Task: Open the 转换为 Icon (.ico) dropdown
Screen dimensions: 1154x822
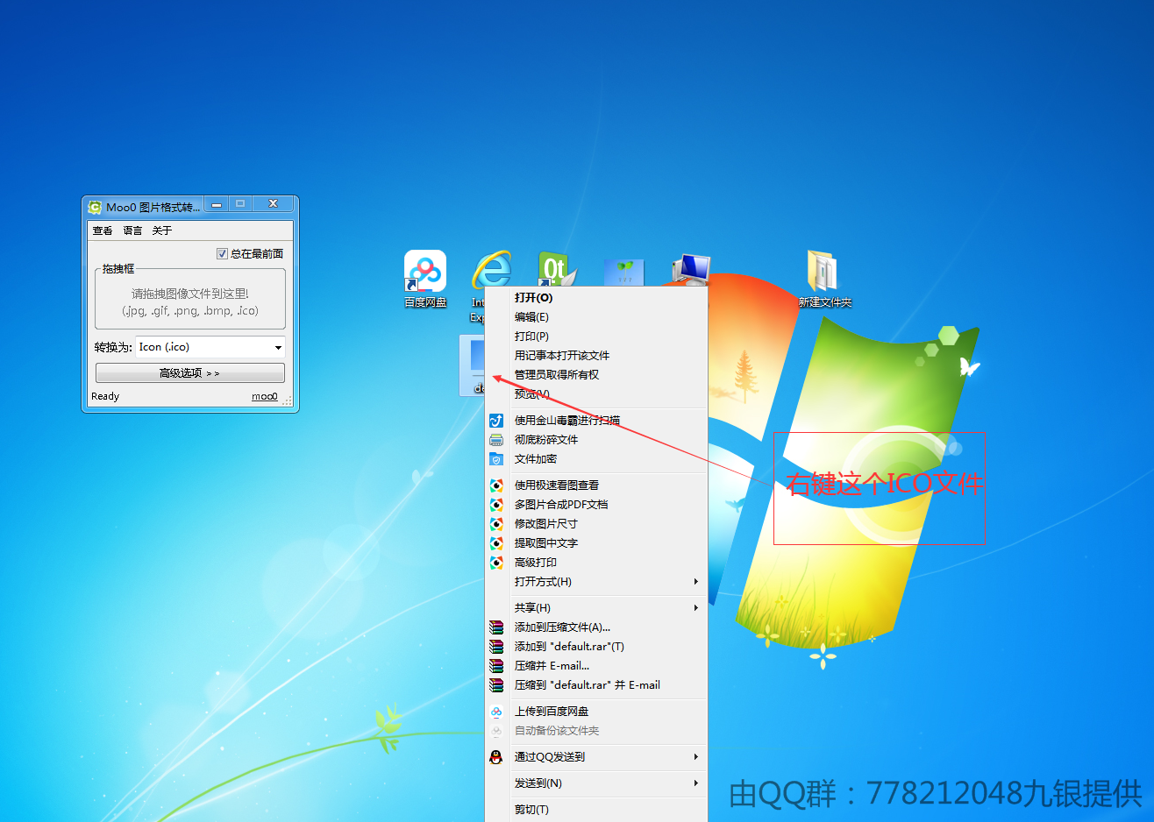Action: tap(210, 347)
